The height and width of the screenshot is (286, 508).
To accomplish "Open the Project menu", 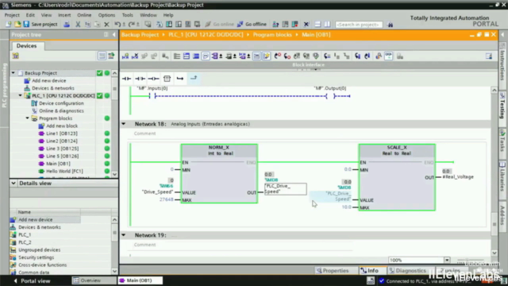I will (12, 15).
